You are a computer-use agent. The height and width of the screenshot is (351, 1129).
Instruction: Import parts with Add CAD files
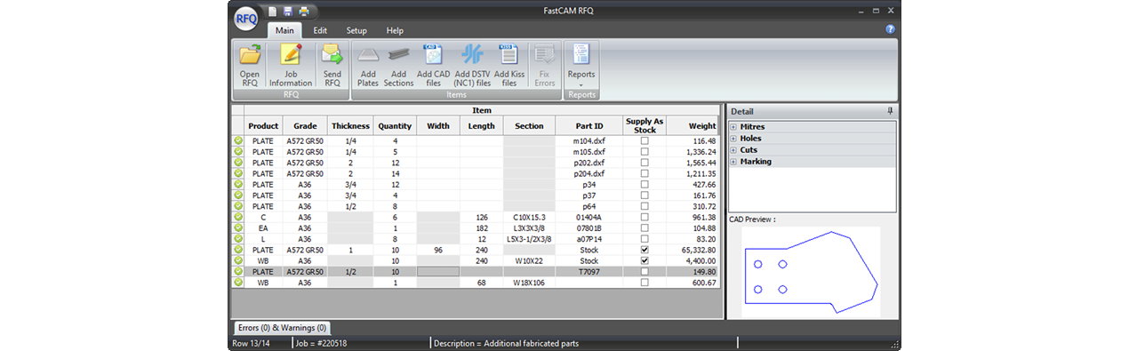coord(434,65)
